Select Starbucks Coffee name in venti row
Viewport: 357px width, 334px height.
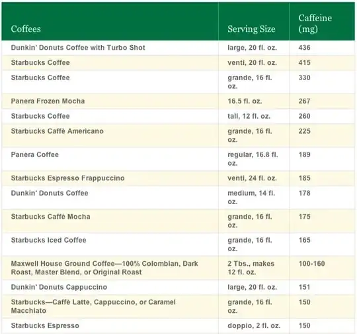point(40,63)
